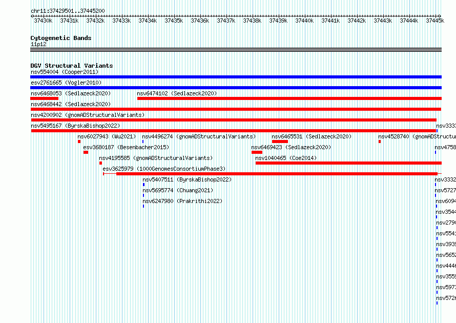Viewport: 456px width, 323px height.
Task: Click the chr11:37429501..37445200 region label
Action: point(68,11)
